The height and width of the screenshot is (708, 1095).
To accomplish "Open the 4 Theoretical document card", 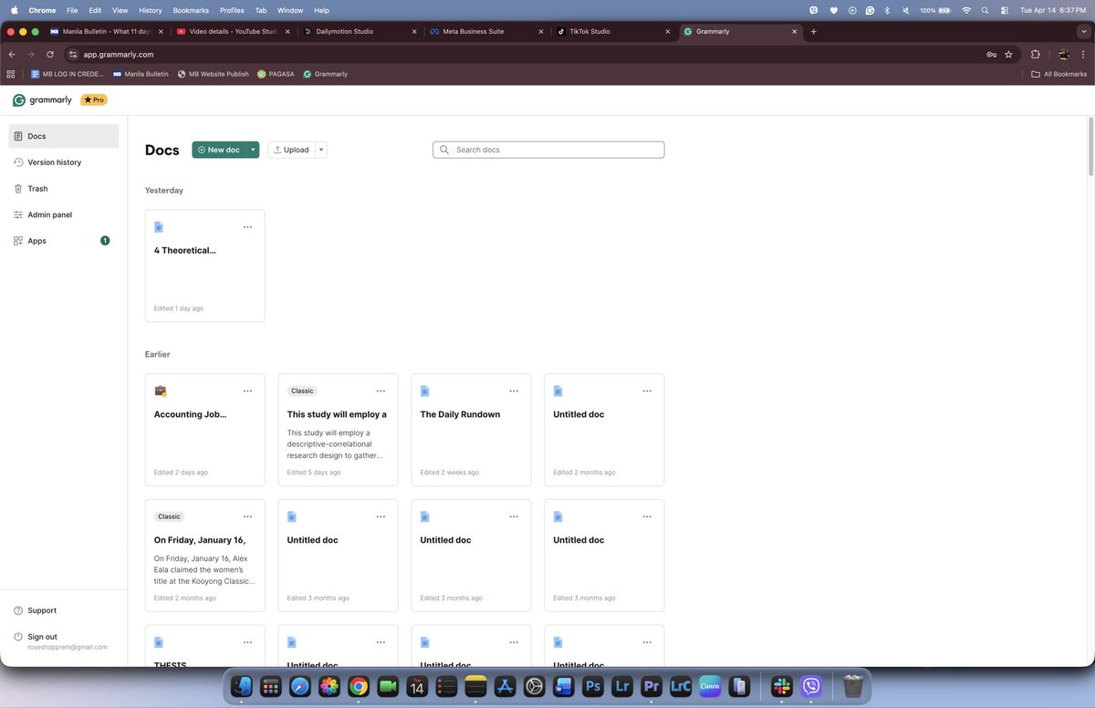I will point(205,265).
